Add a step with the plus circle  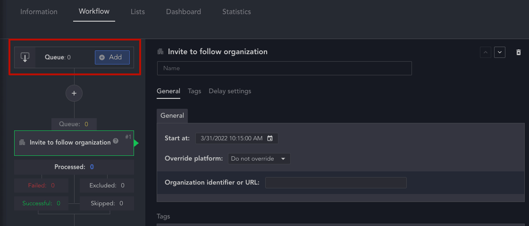[74, 93]
